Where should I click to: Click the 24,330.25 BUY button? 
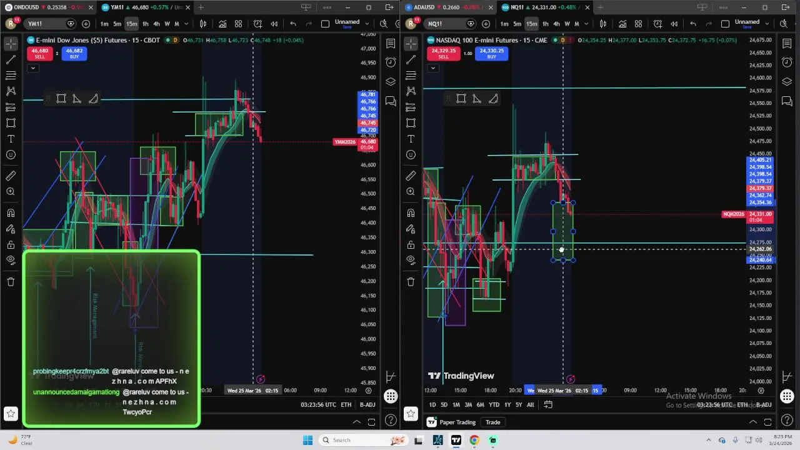click(x=492, y=54)
